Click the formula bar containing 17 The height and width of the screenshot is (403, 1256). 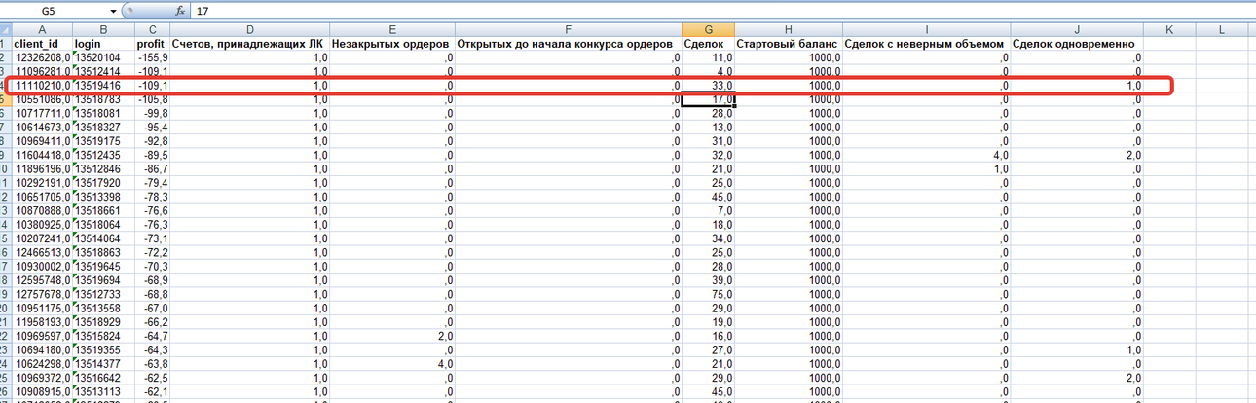[x=720, y=11]
